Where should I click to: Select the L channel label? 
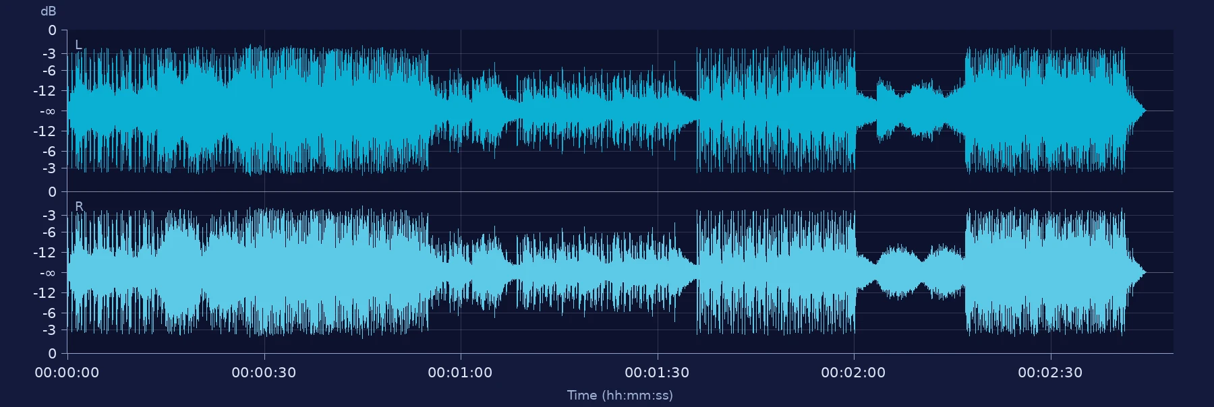click(x=78, y=45)
